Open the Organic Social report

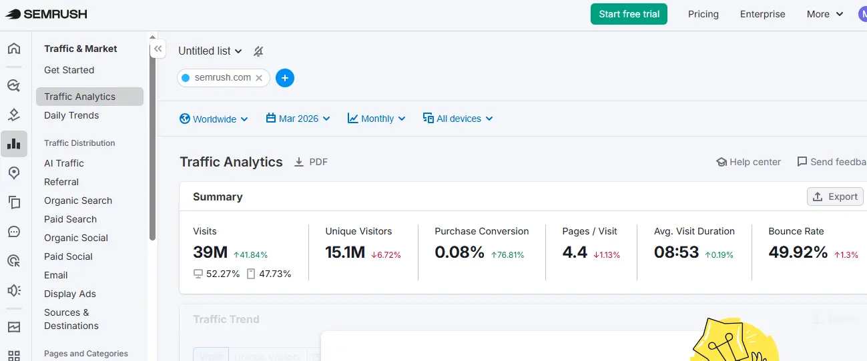(x=76, y=238)
